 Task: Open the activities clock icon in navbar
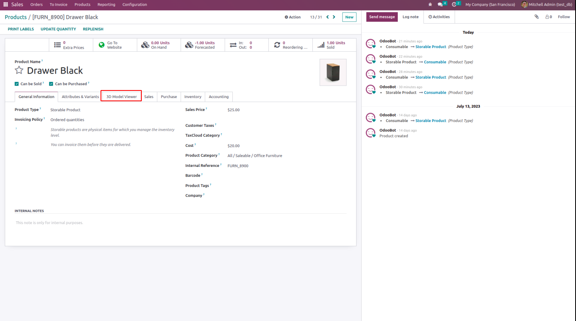(x=454, y=4)
